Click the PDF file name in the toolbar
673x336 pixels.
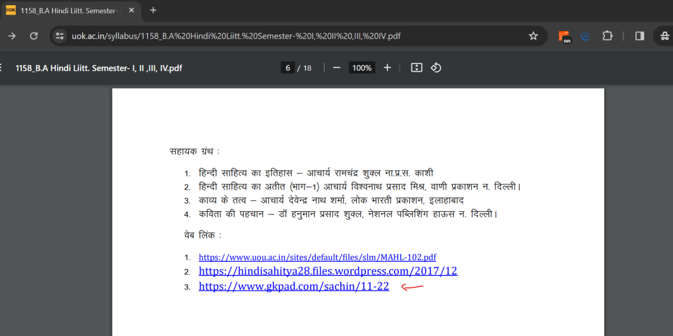(x=99, y=68)
